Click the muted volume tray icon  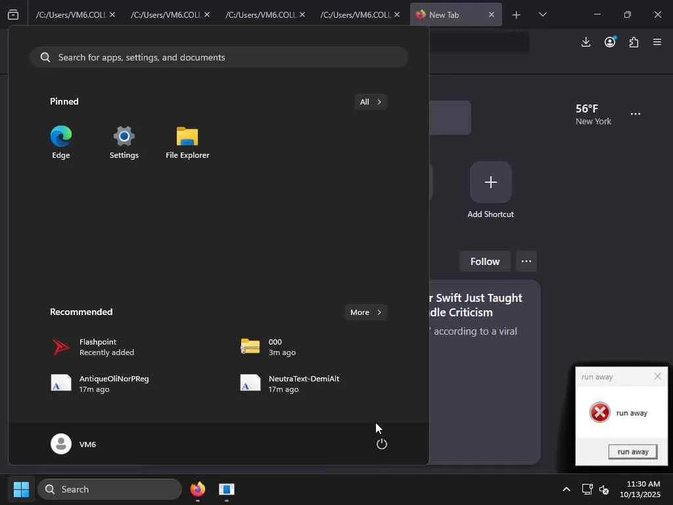pos(604,489)
